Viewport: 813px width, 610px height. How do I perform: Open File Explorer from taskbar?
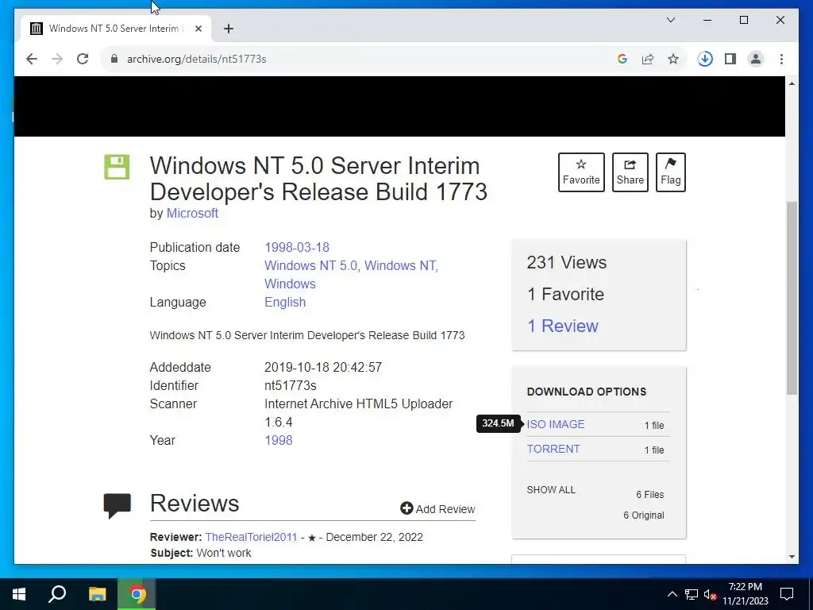[97, 594]
